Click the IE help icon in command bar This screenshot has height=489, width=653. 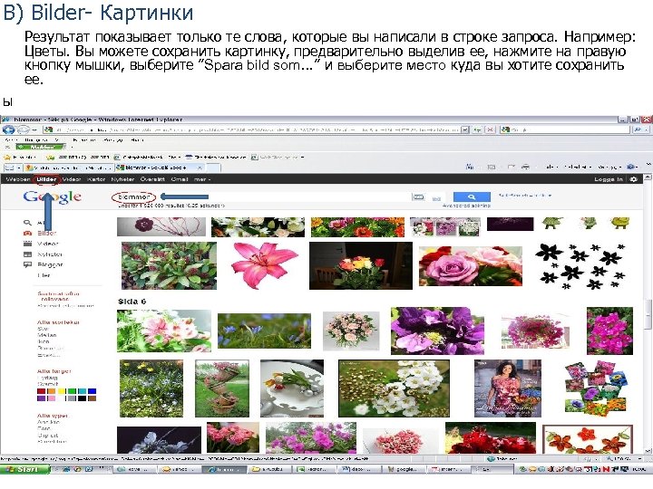[x=631, y=168]
